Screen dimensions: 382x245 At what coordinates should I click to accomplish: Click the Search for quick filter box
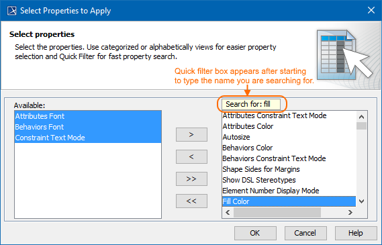tap(251, 104)
